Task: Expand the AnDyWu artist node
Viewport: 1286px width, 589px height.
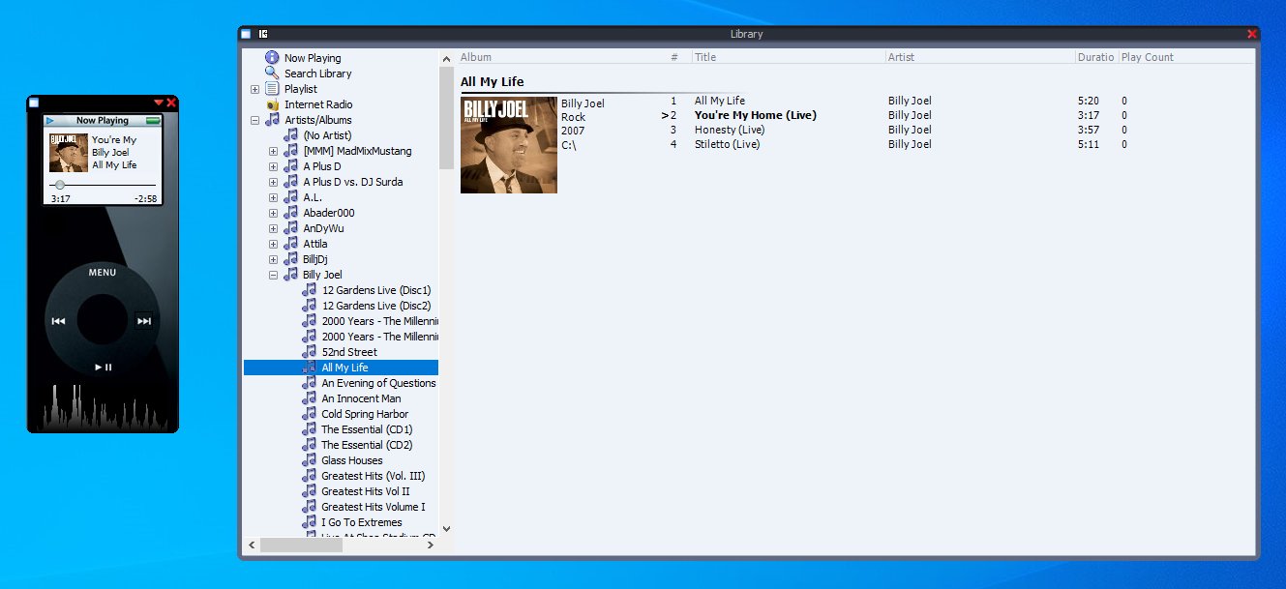Action: coord(273,228)
